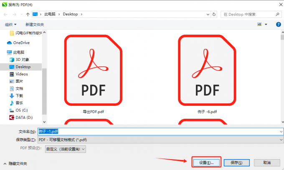284x170 pixels.
Task: Click sidebar scroll up arrow
Action: tap(44, 32)
